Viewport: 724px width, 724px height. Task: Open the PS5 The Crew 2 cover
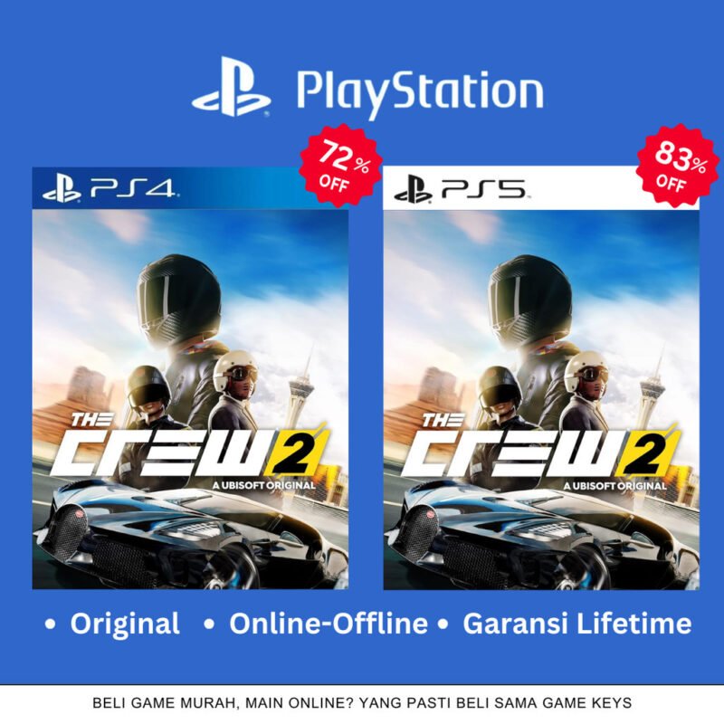541,377
